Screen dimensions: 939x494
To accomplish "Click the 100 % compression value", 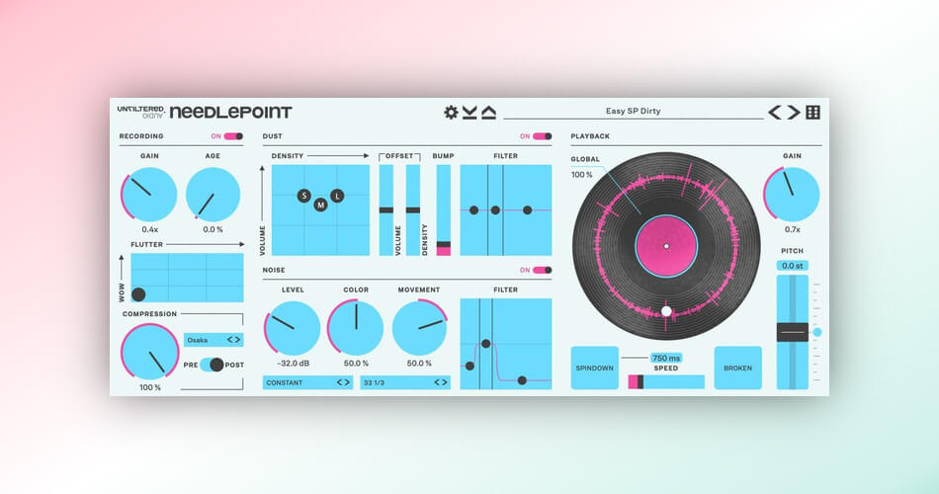I will (x=149, y=387).
